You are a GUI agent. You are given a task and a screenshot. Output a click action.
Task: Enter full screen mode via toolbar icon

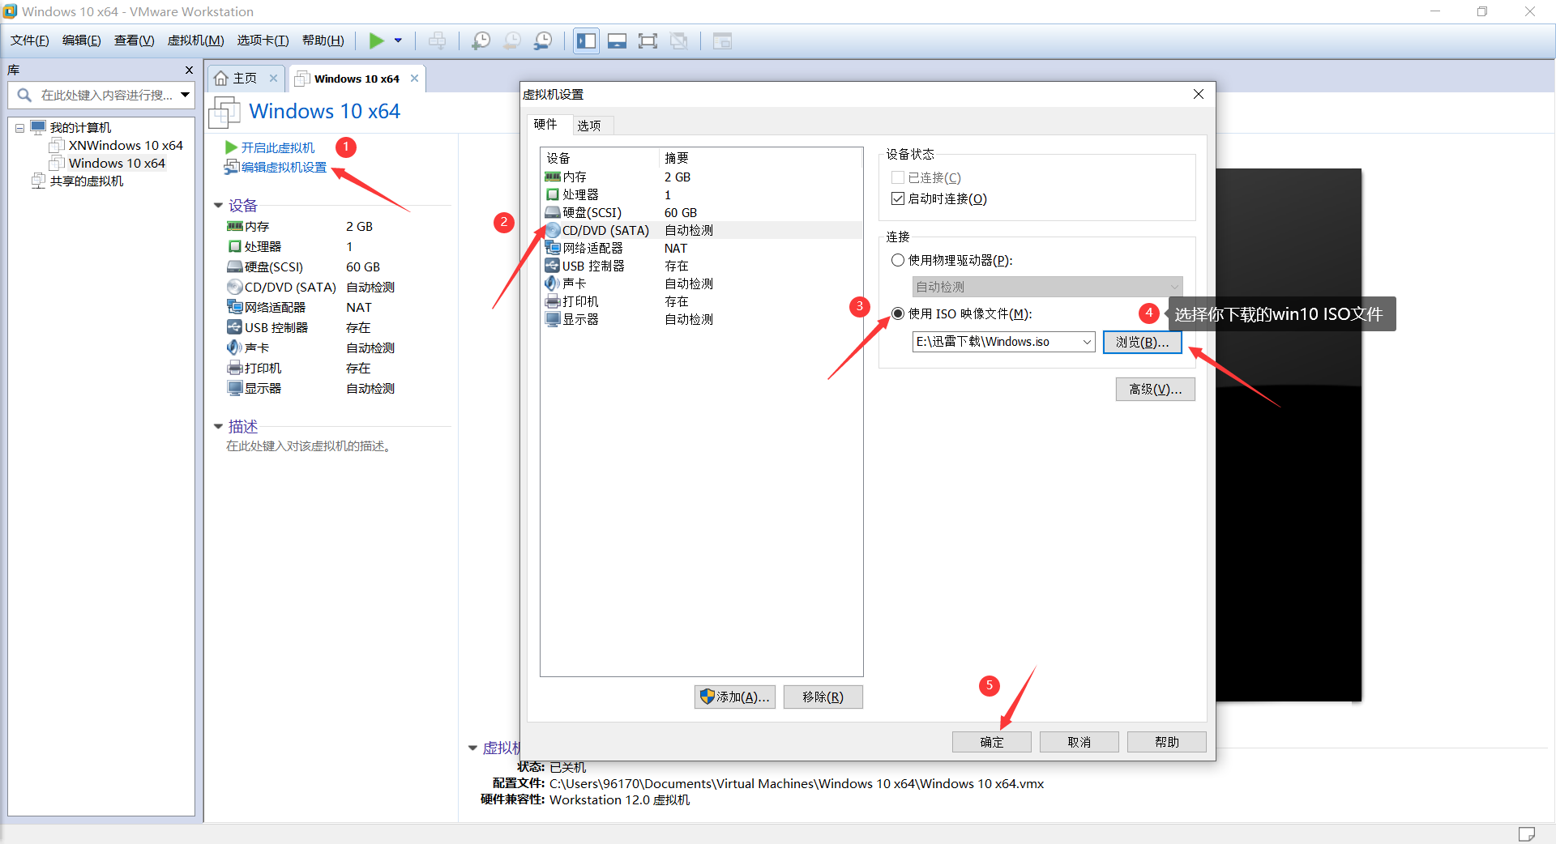coord(648,40)
